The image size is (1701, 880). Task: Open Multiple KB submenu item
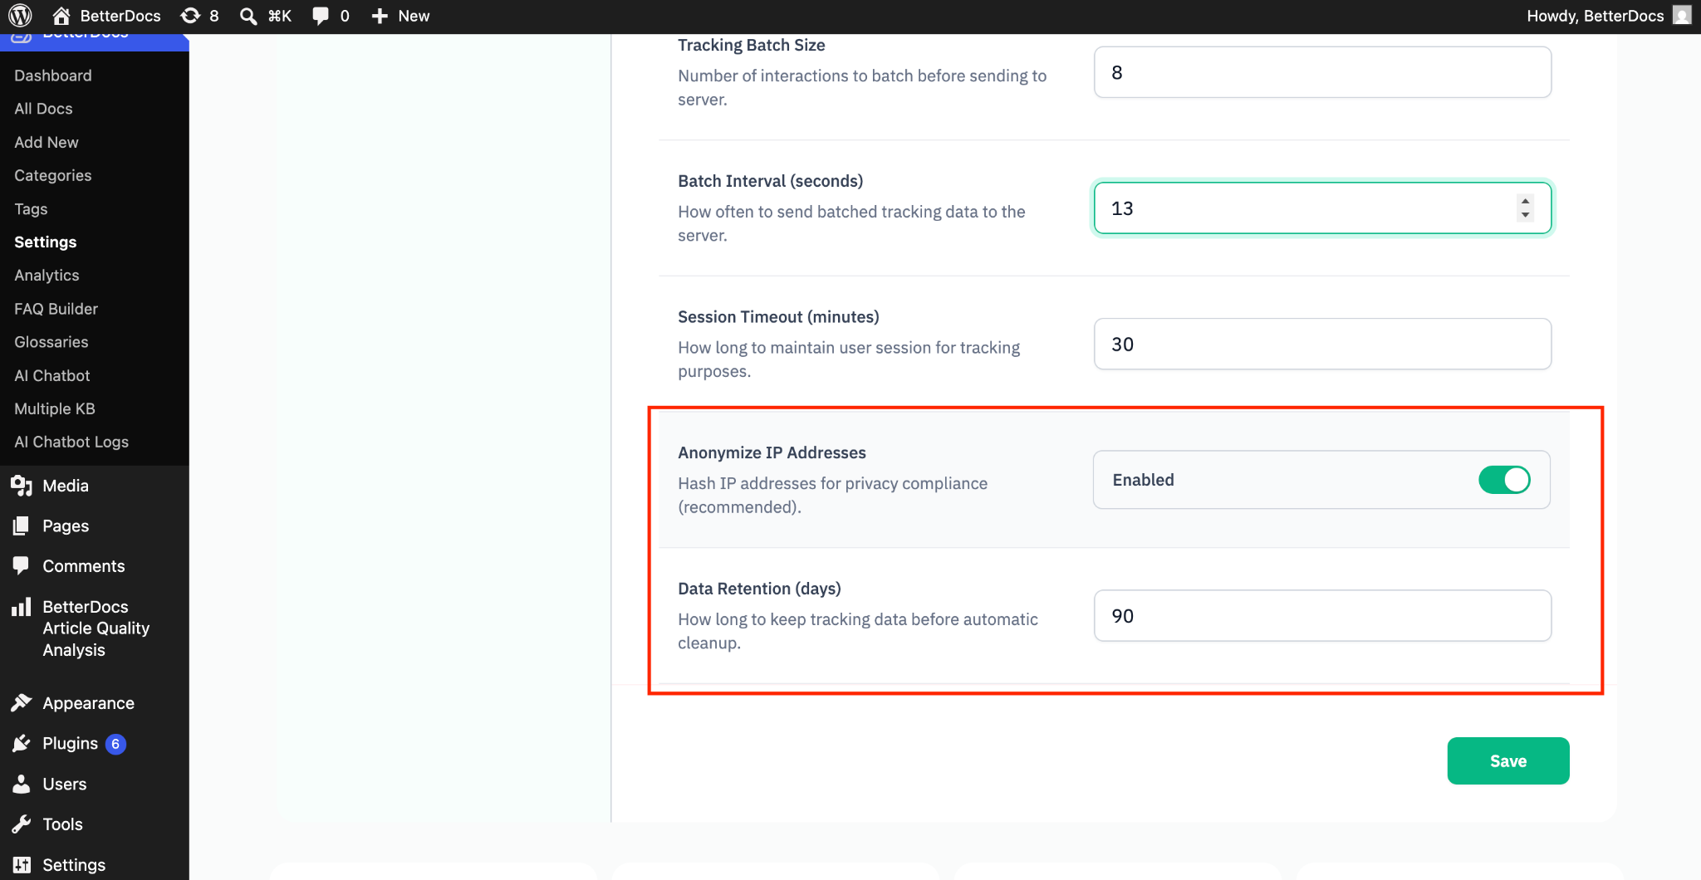pos(55,408)
